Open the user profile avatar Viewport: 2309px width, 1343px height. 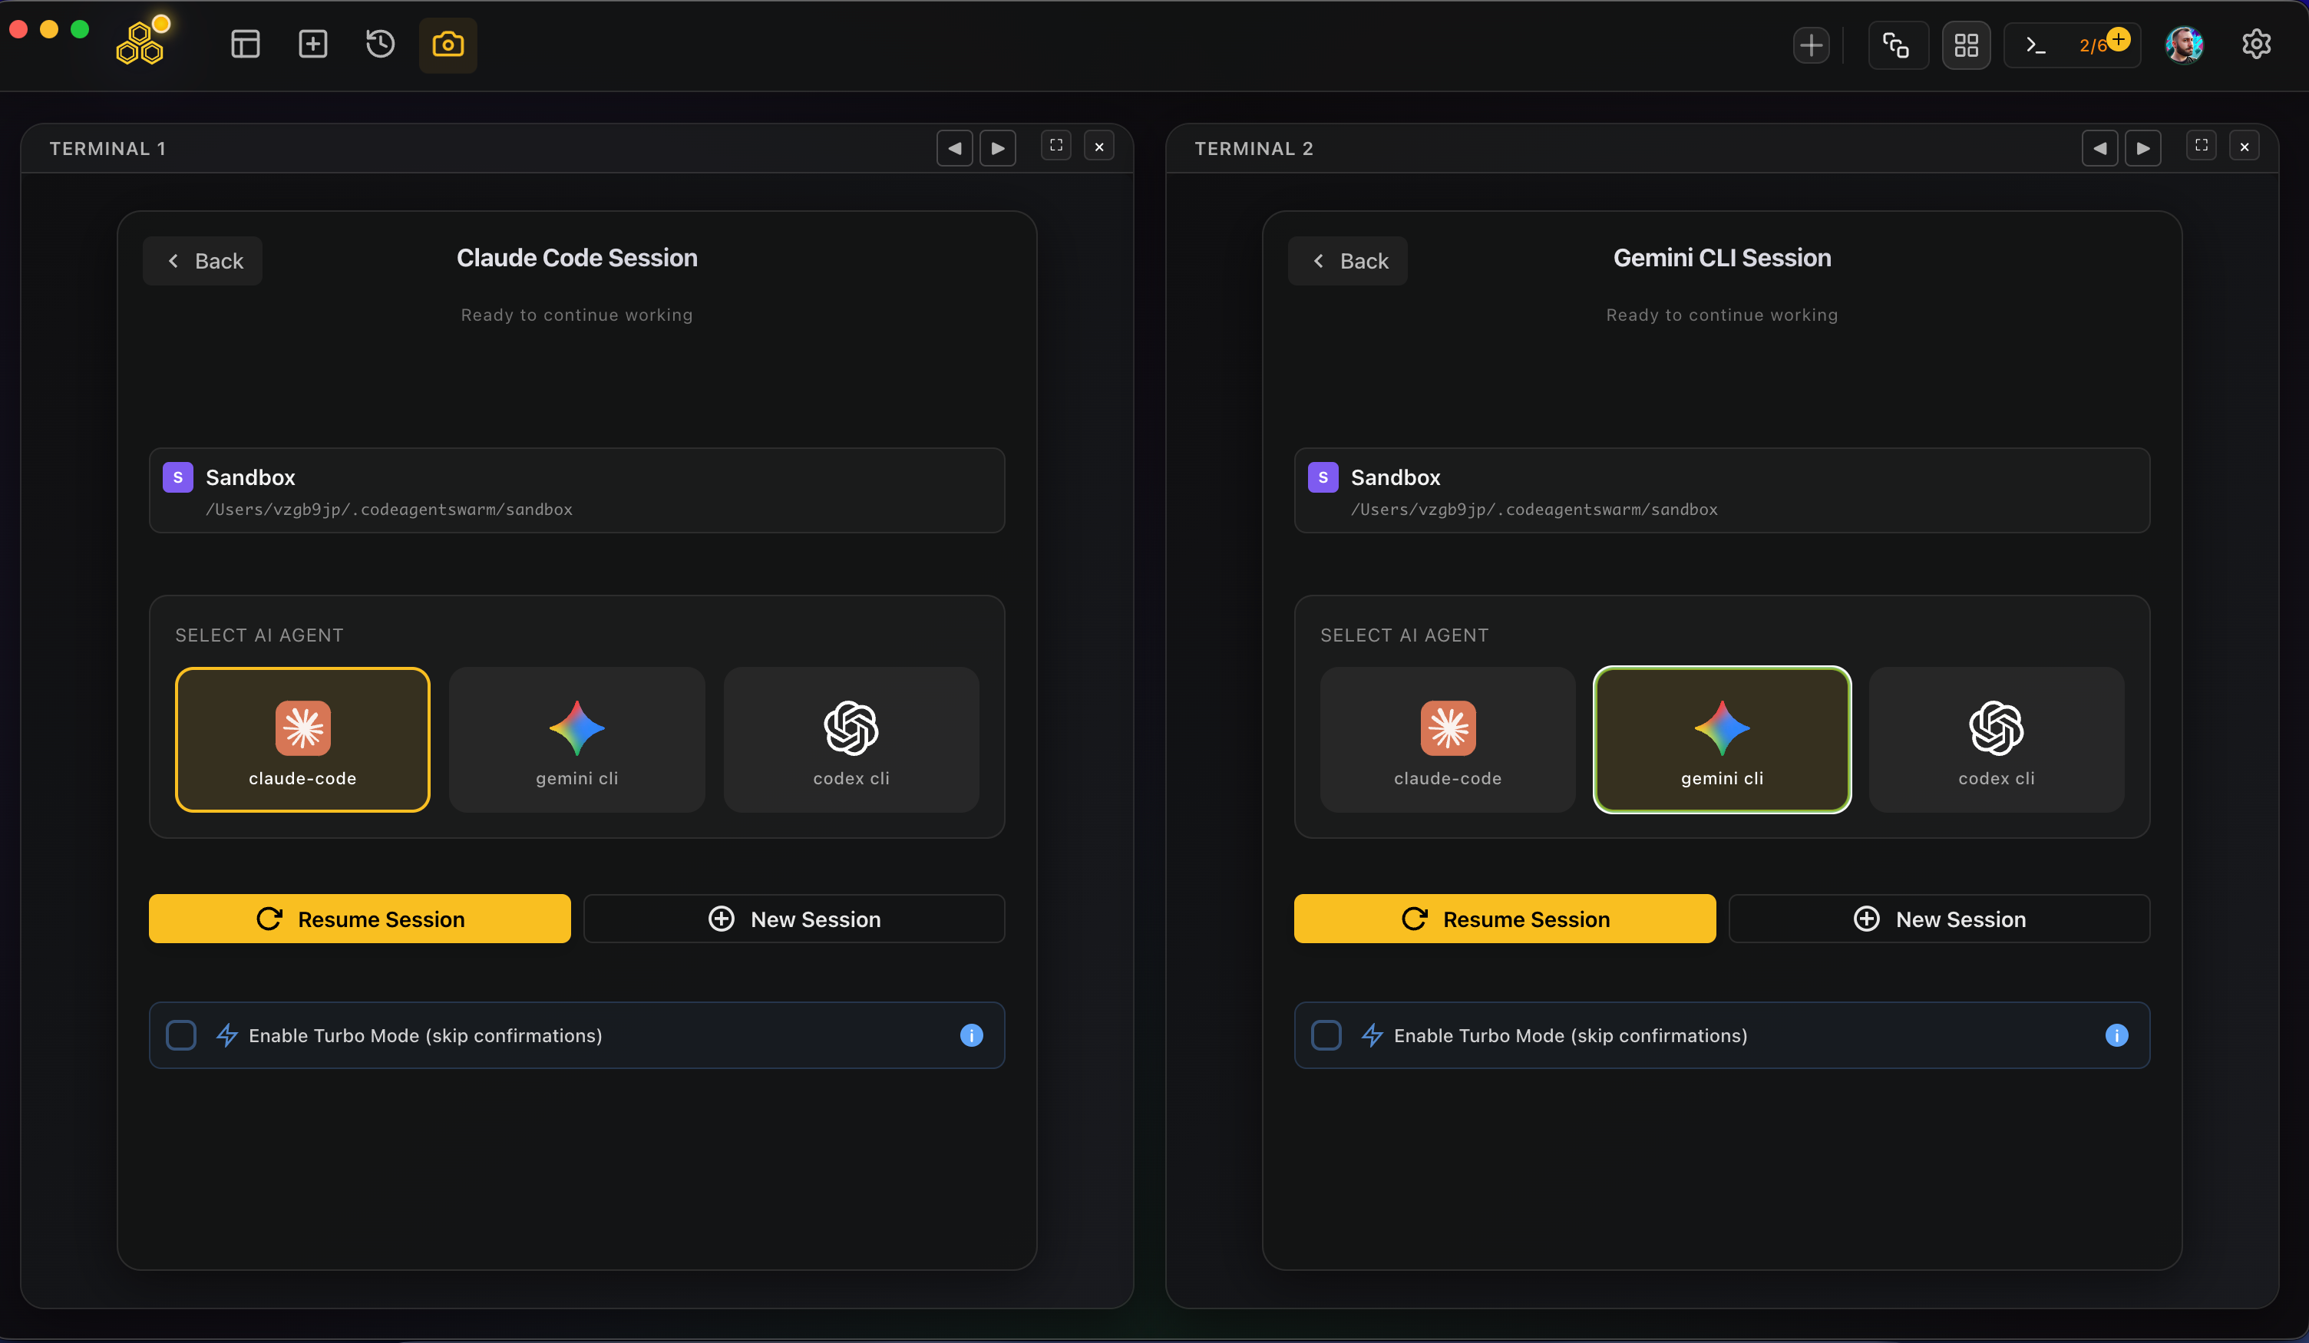2185,45
